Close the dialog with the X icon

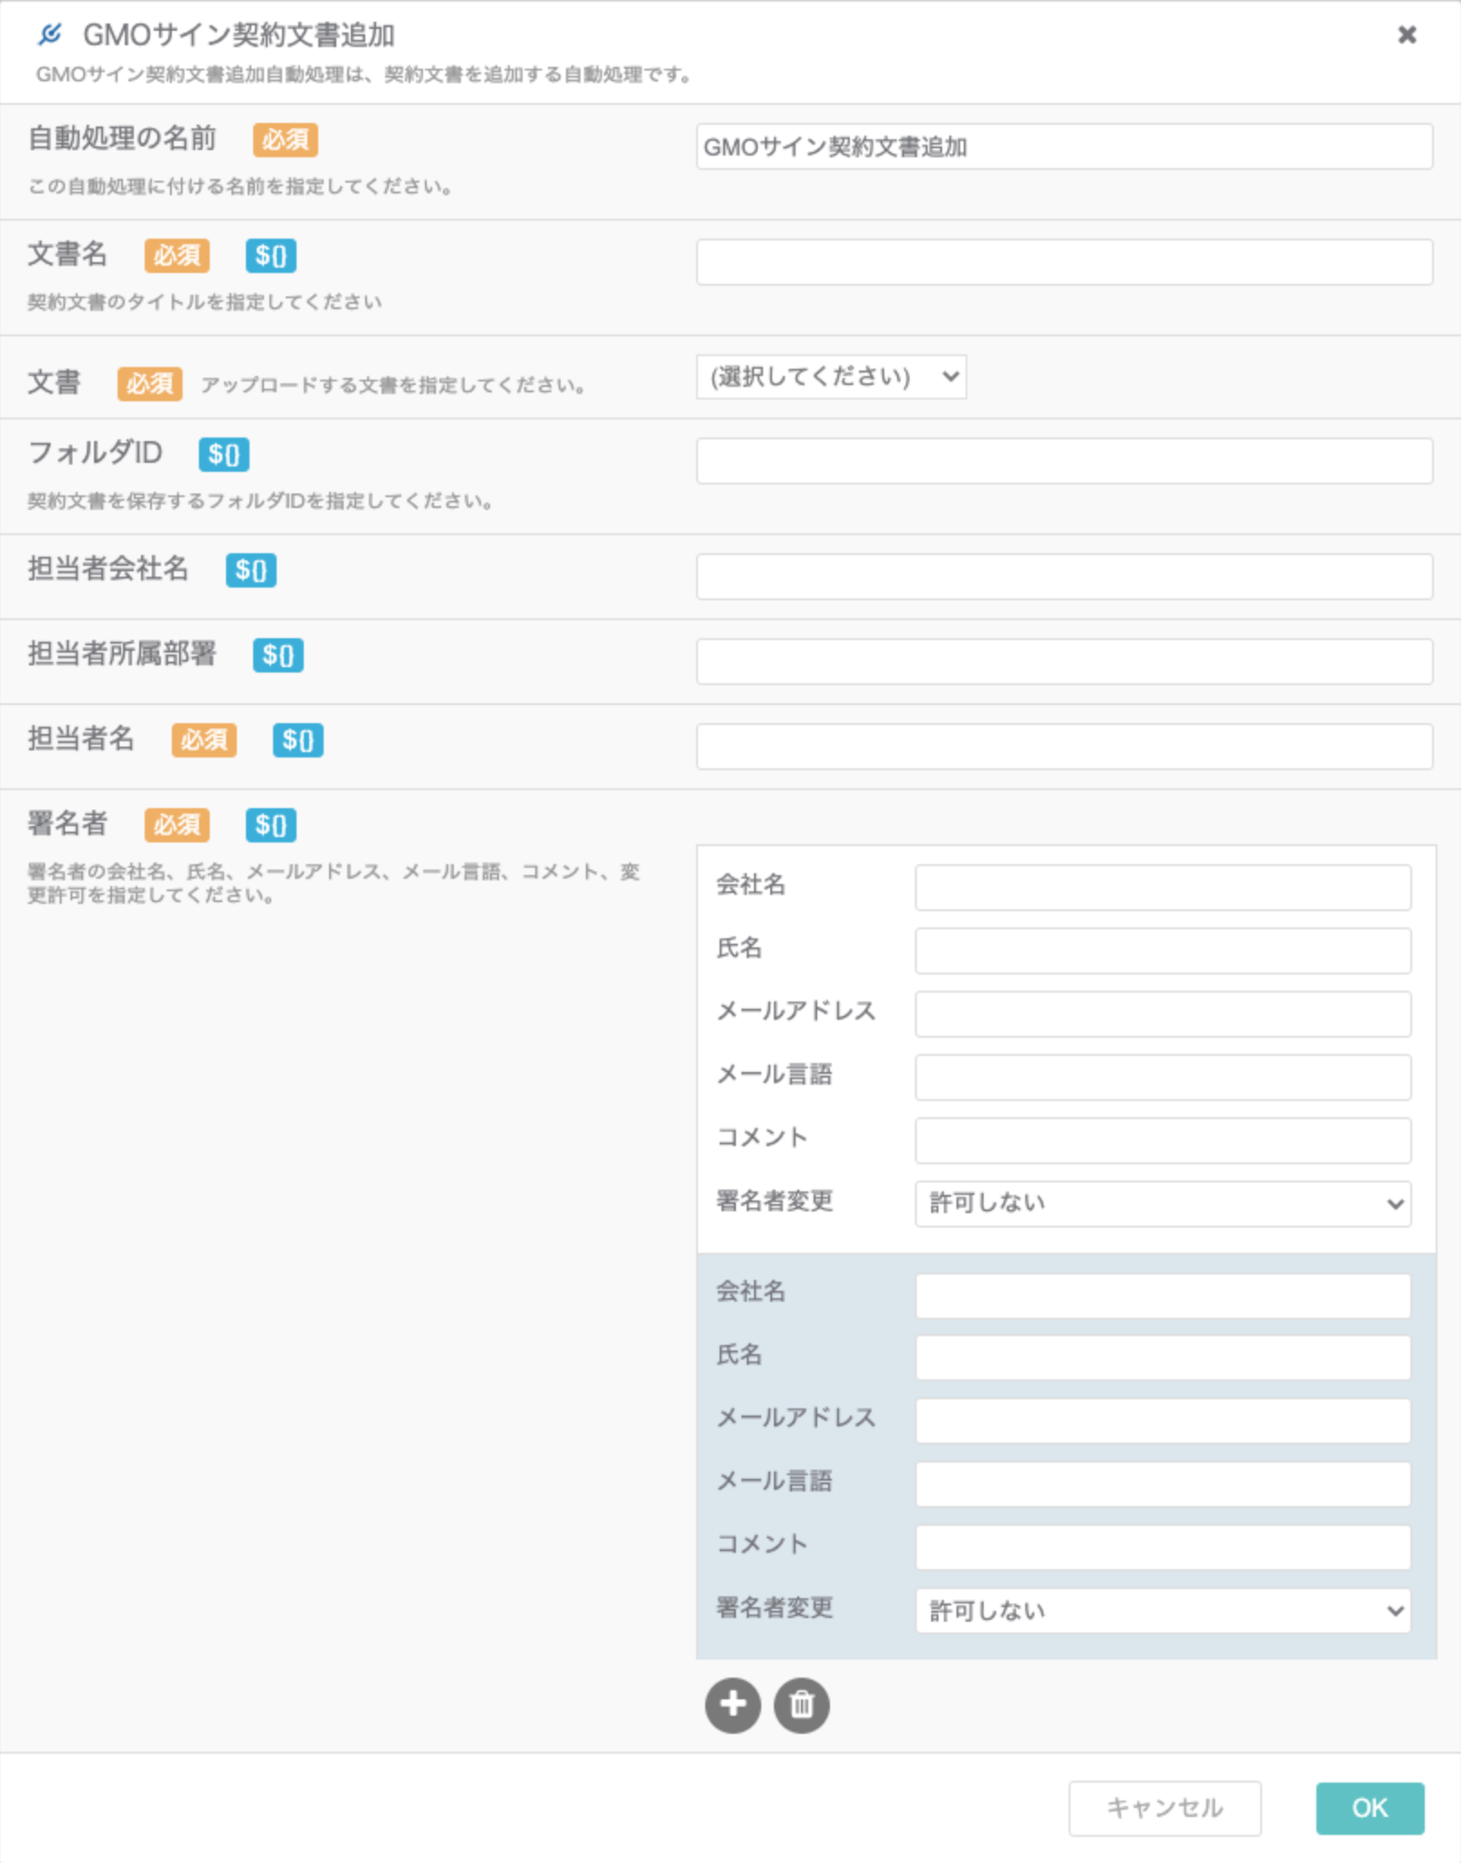pos(1407,34)
